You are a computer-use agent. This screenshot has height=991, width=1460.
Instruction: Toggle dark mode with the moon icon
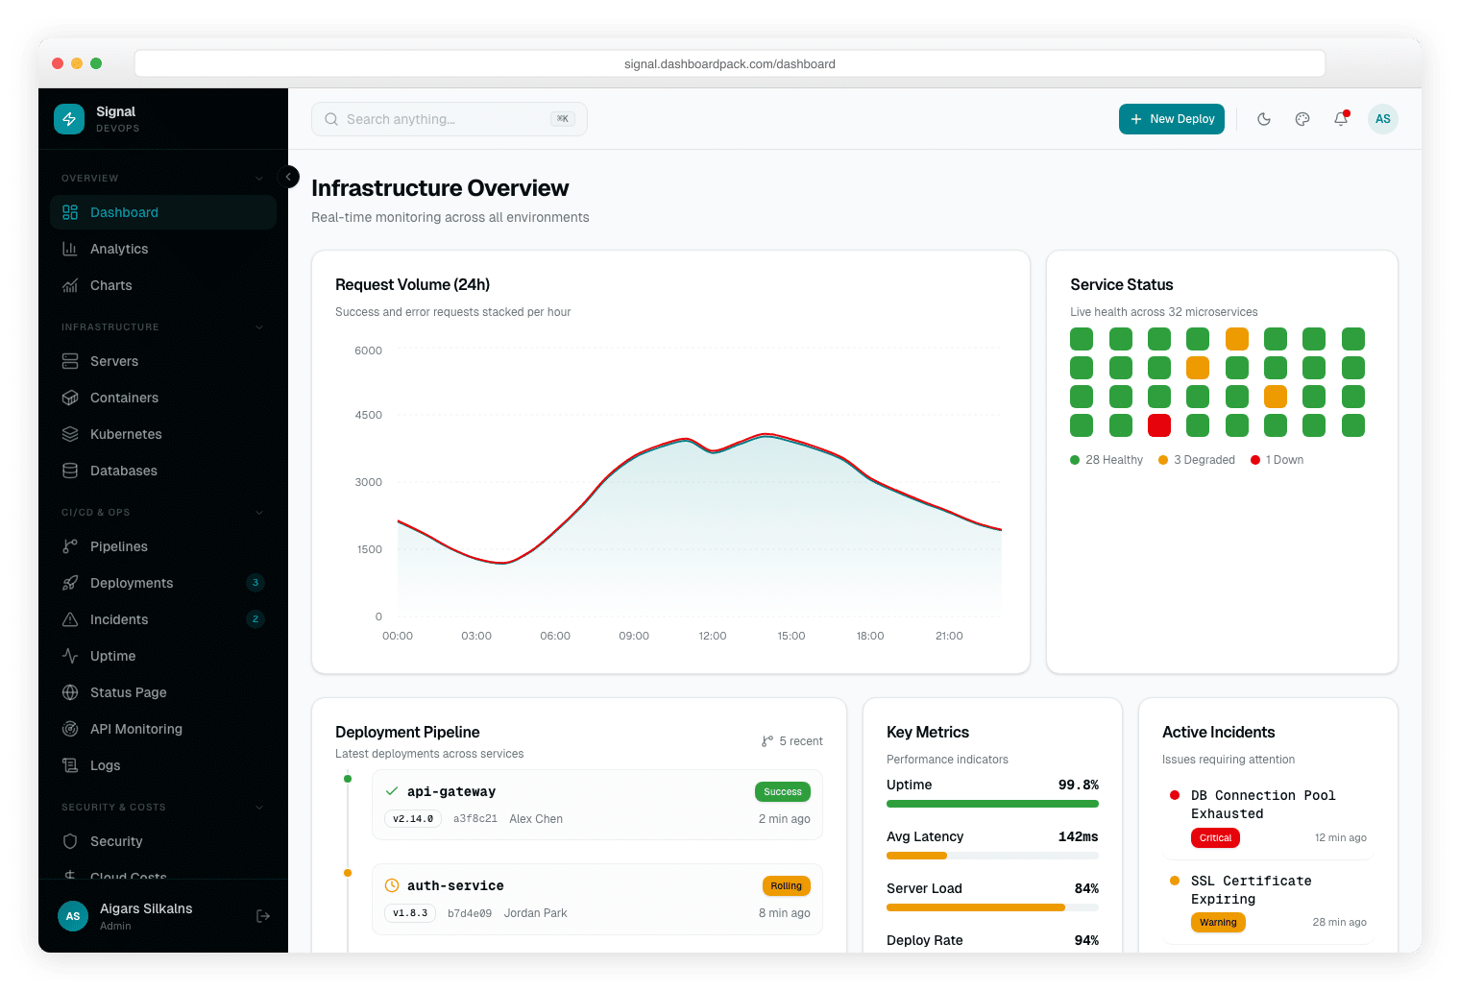pos(1264,119)
